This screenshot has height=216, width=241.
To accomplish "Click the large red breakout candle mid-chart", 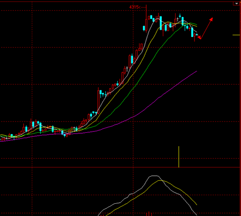I will pos(98,101).
